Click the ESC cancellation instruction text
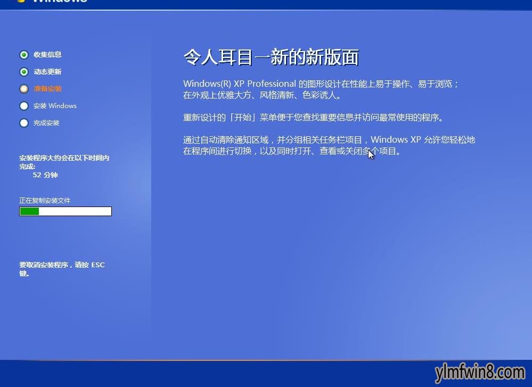 [62, 269]
